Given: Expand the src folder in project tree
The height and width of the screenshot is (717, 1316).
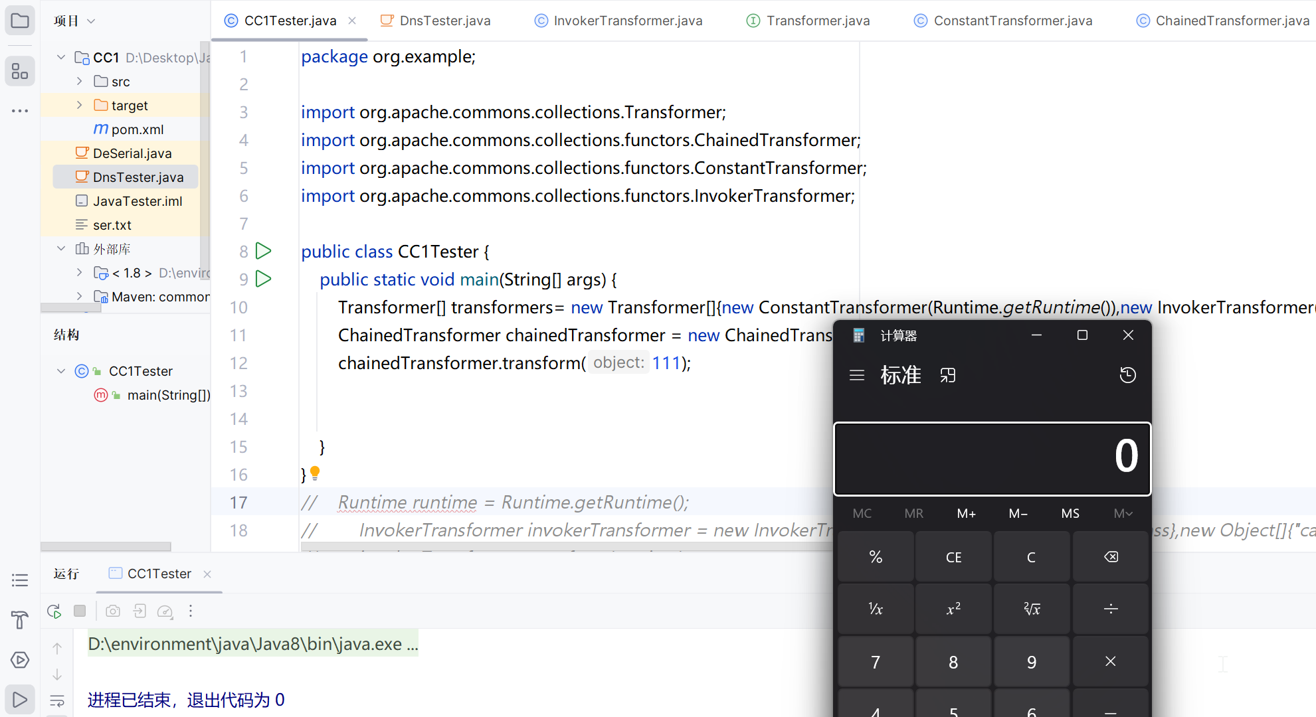Looking at the screenshot, I should [80, 82].
